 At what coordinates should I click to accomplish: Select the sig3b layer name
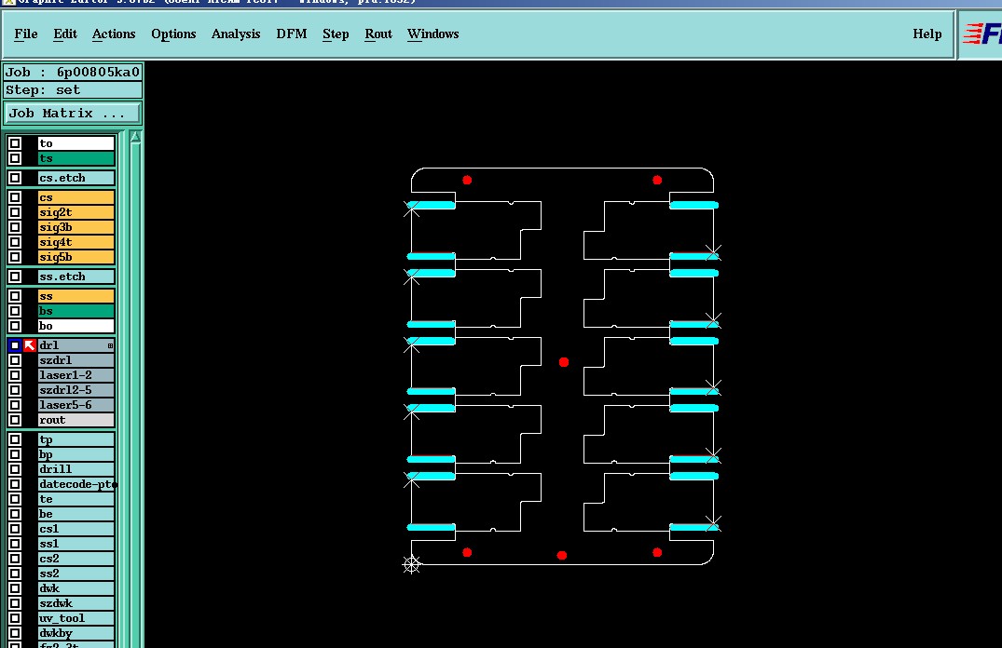pos(76,227)
